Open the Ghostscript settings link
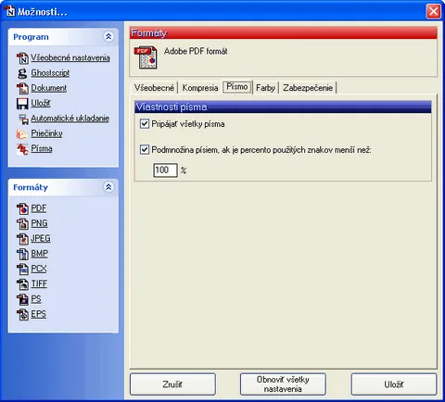445x402 pixels. [50, 73]
